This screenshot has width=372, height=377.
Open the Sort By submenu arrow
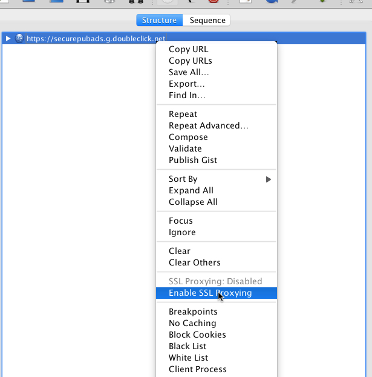pyautogui.click(x=269, y=179)
